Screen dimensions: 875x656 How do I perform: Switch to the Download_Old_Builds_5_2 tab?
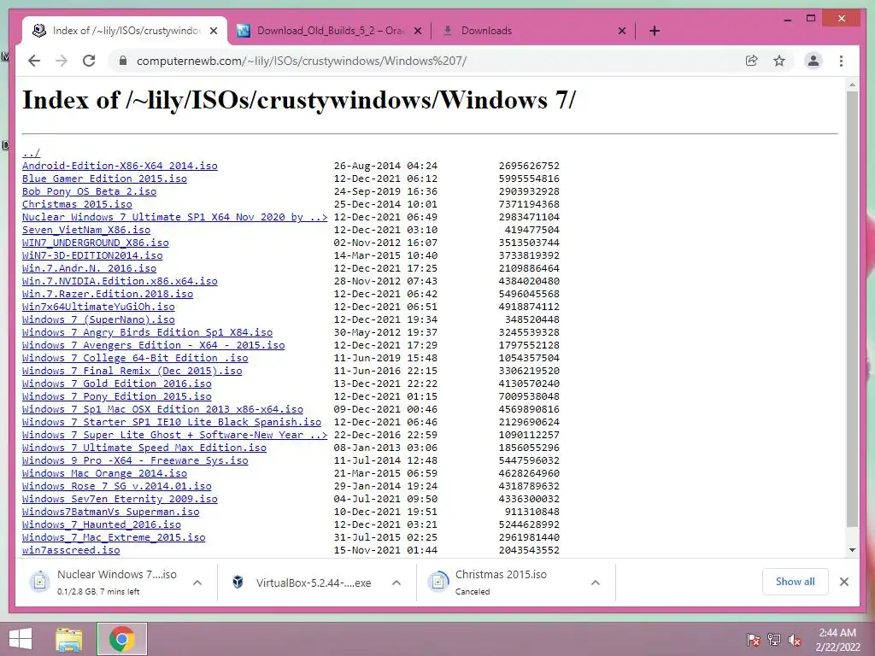[x=329, y=31]
